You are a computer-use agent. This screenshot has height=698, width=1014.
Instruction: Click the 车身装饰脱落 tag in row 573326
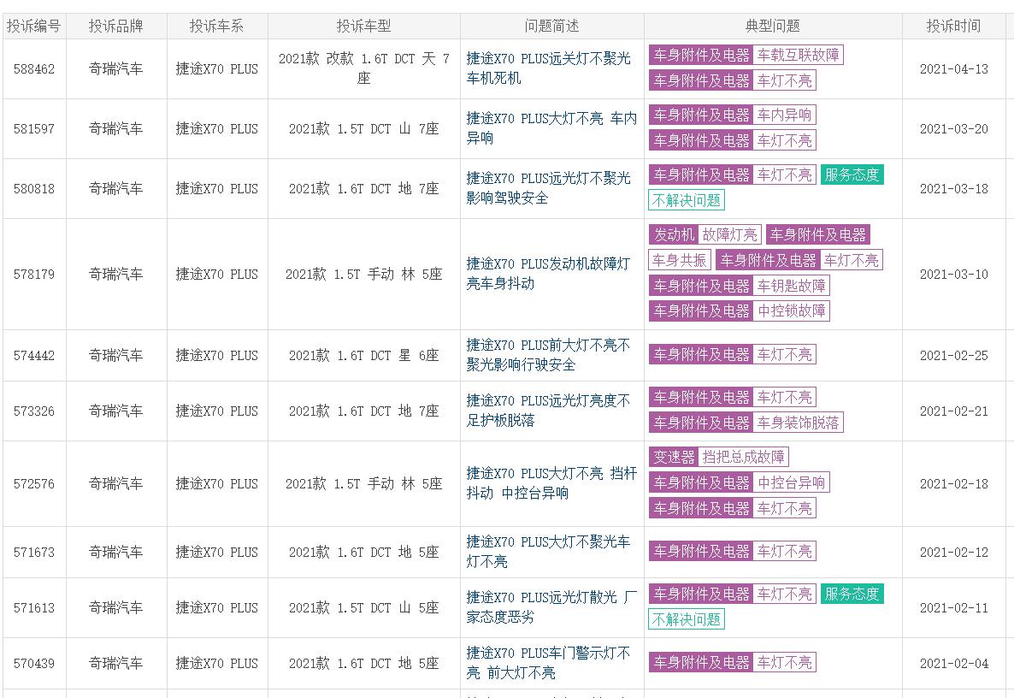coord(798,423)
